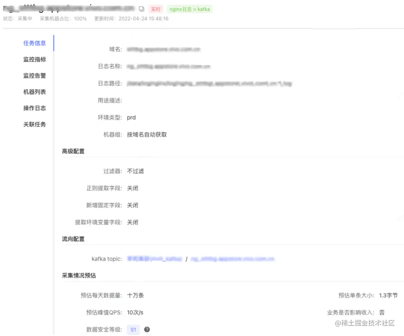Viewport: 404px width, 336px height.
Task: Open 监控告警 from the sidebar
Action: [35, 76]
